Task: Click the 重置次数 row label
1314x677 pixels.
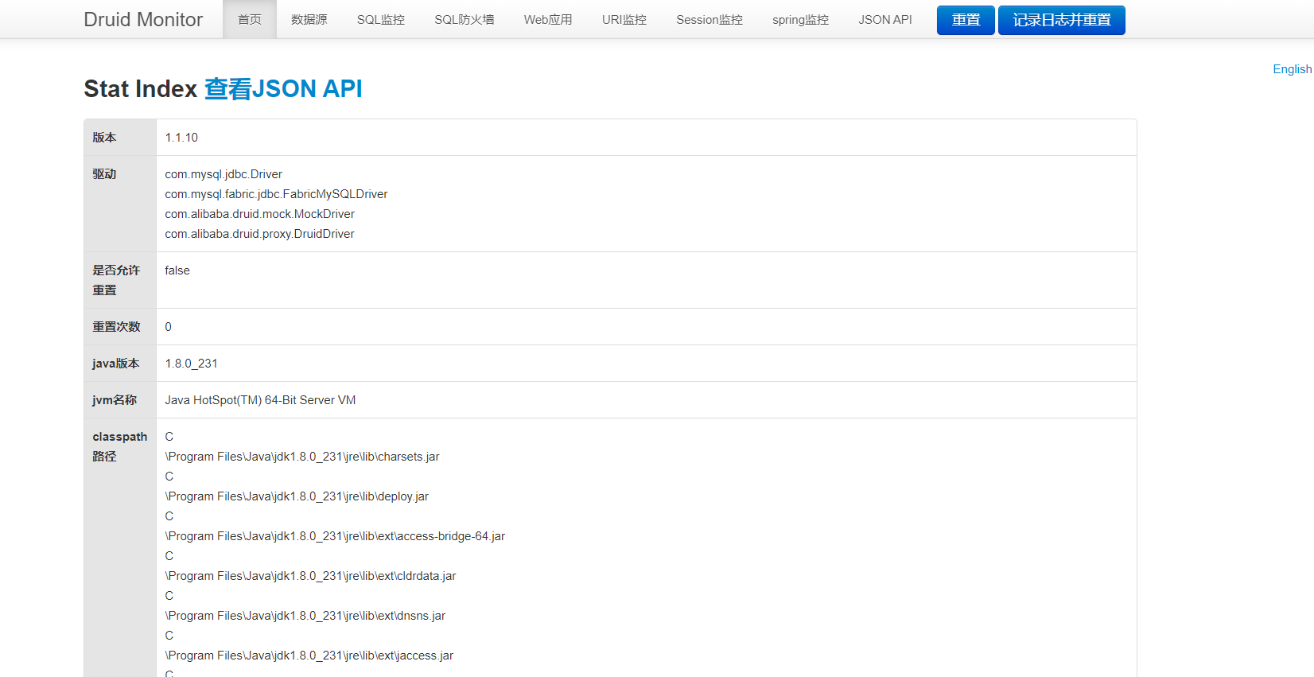Action: tap(116, 327)
